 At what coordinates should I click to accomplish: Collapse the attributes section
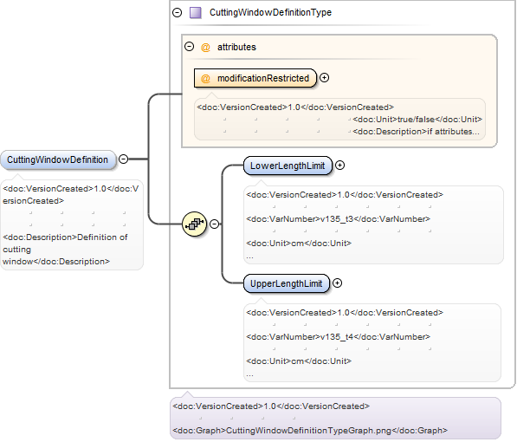[190, 46]
